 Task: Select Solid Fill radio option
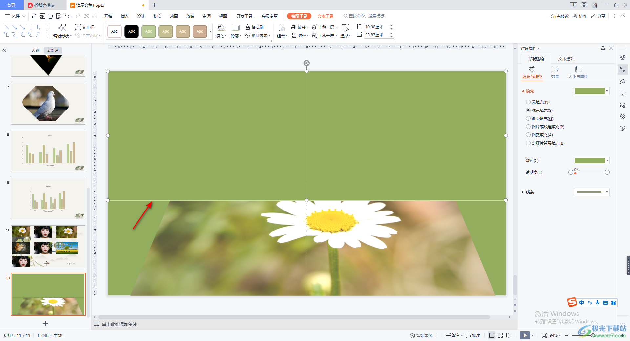point(528,110)
